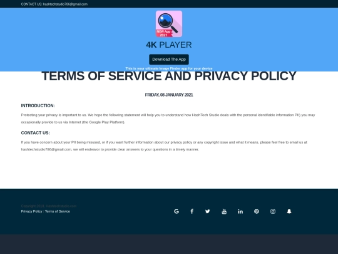Click the INTRODUCTION: section heading

(38, 105)
